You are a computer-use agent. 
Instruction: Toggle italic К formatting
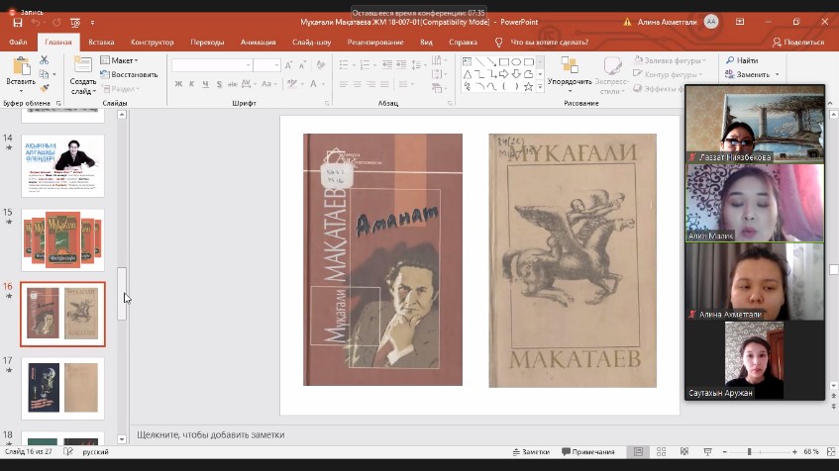[191, 84]
